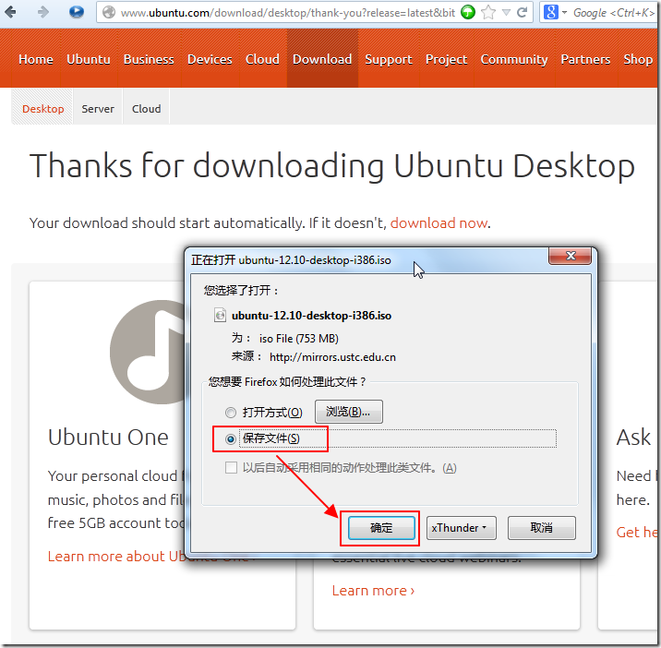Switch to the Cloud sub-tab
The image size is (661, 648).
tap(146, 109)
